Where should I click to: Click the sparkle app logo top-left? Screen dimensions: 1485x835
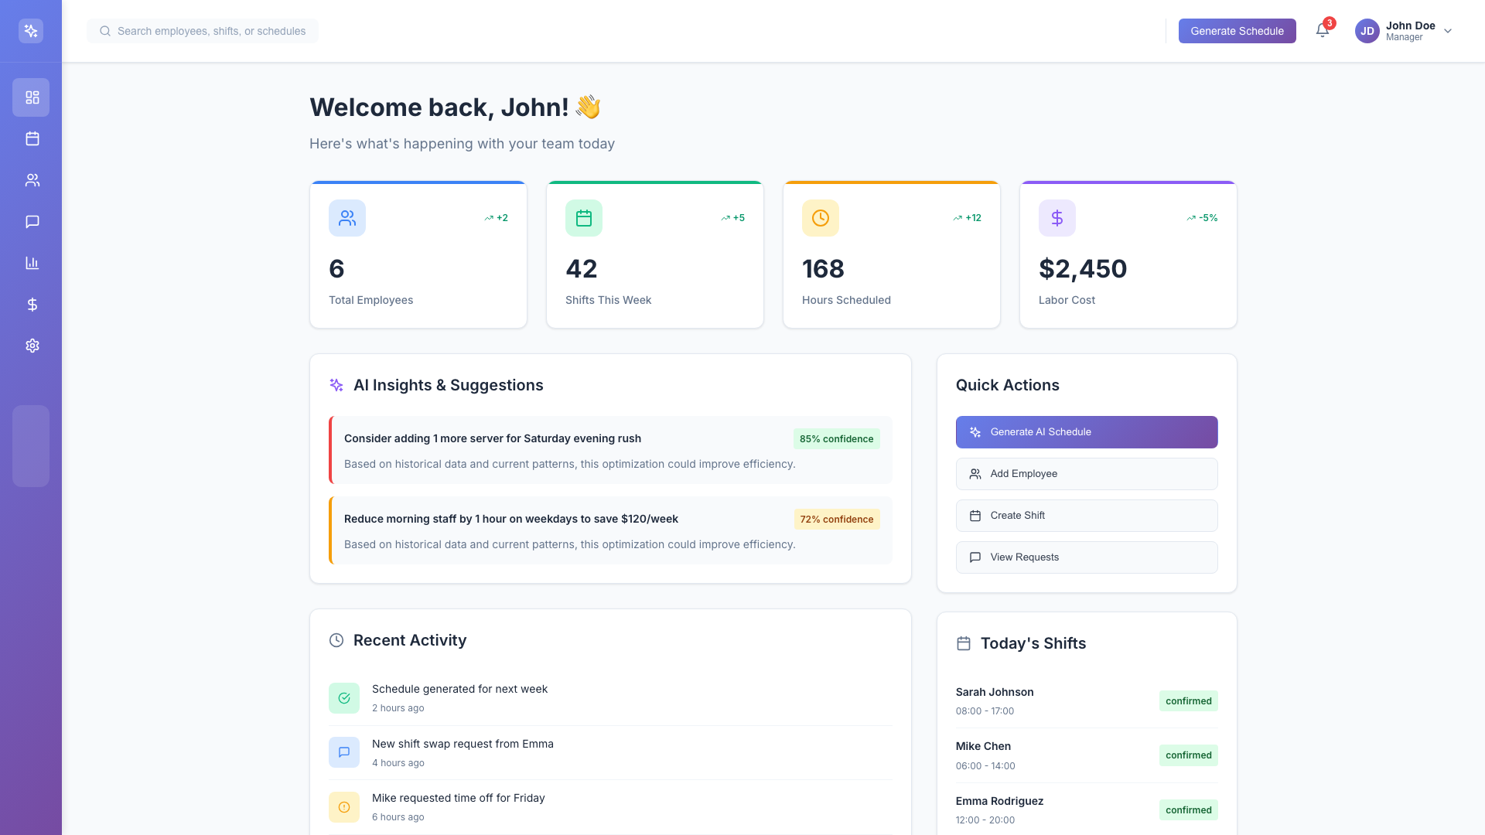(31, 31)
